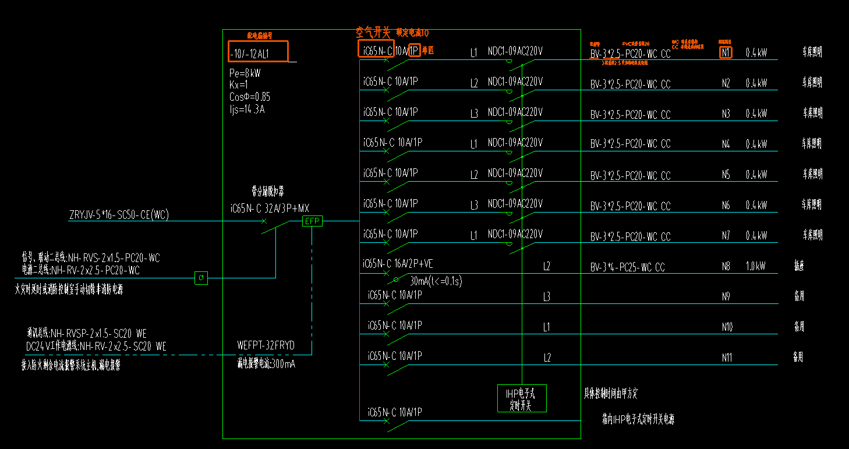
Task: Select the 车库照明 label in row N5
Action: pyautogui.click(x=812, y=174)
